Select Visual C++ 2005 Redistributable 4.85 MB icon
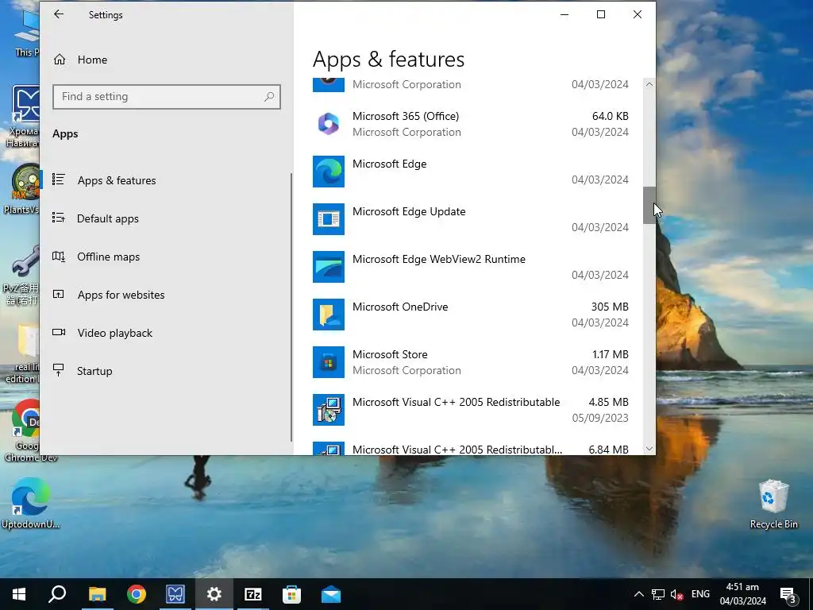813x610 pixels. pyautogui.click(x=328, y=410)
